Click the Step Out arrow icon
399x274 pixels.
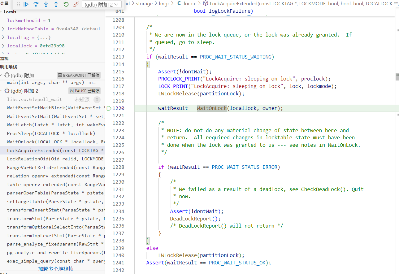pos(56,4)
